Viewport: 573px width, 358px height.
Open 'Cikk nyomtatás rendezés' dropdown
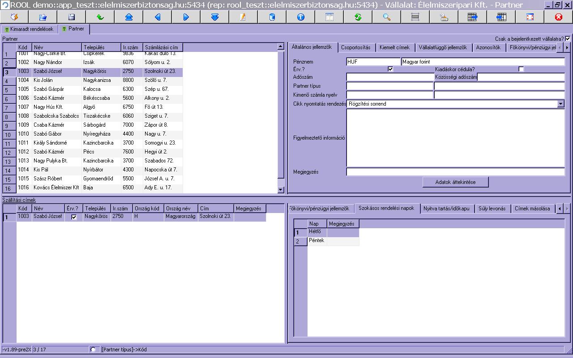click(561, 104)
